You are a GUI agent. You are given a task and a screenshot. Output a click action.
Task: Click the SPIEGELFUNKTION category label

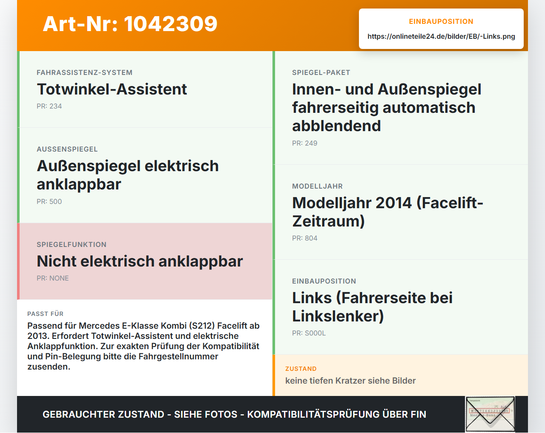72,244
